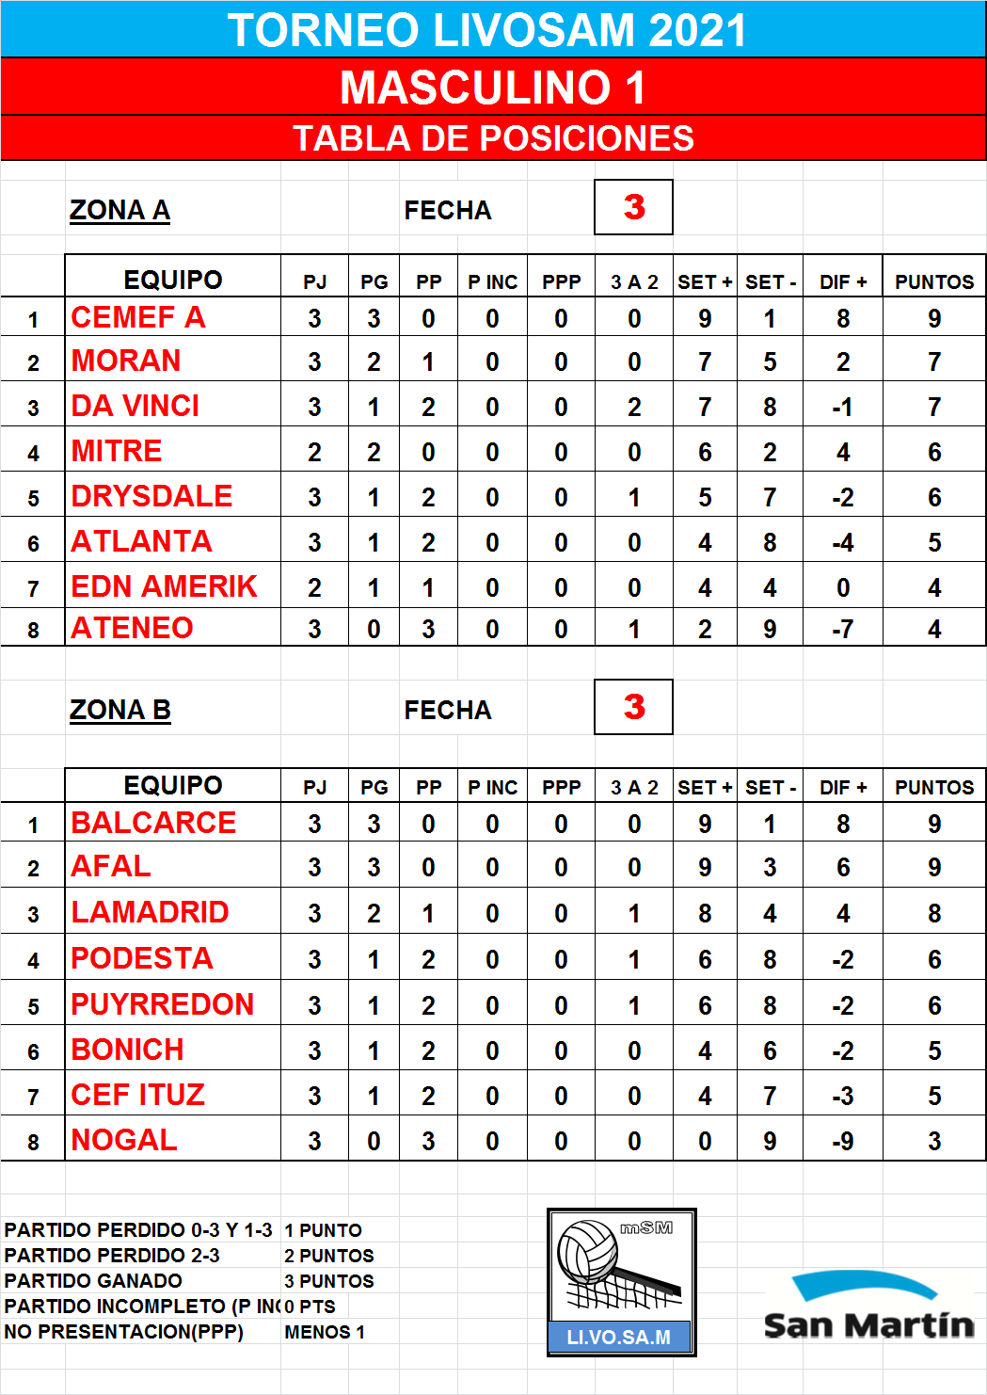This screenshot has width=987, height=1395.
Task: Click the DA VINCI team name
Action: point(135,406)
